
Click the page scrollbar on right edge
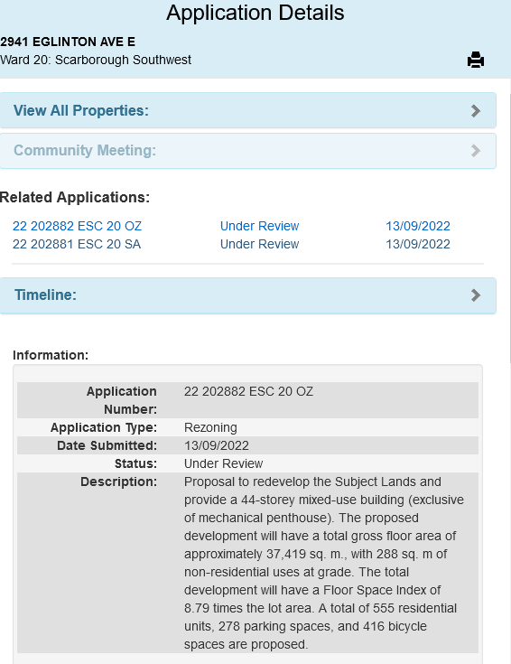(x=510, y=229)
